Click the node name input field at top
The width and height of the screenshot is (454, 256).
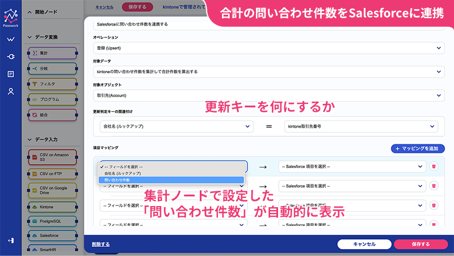coord(268,25)
